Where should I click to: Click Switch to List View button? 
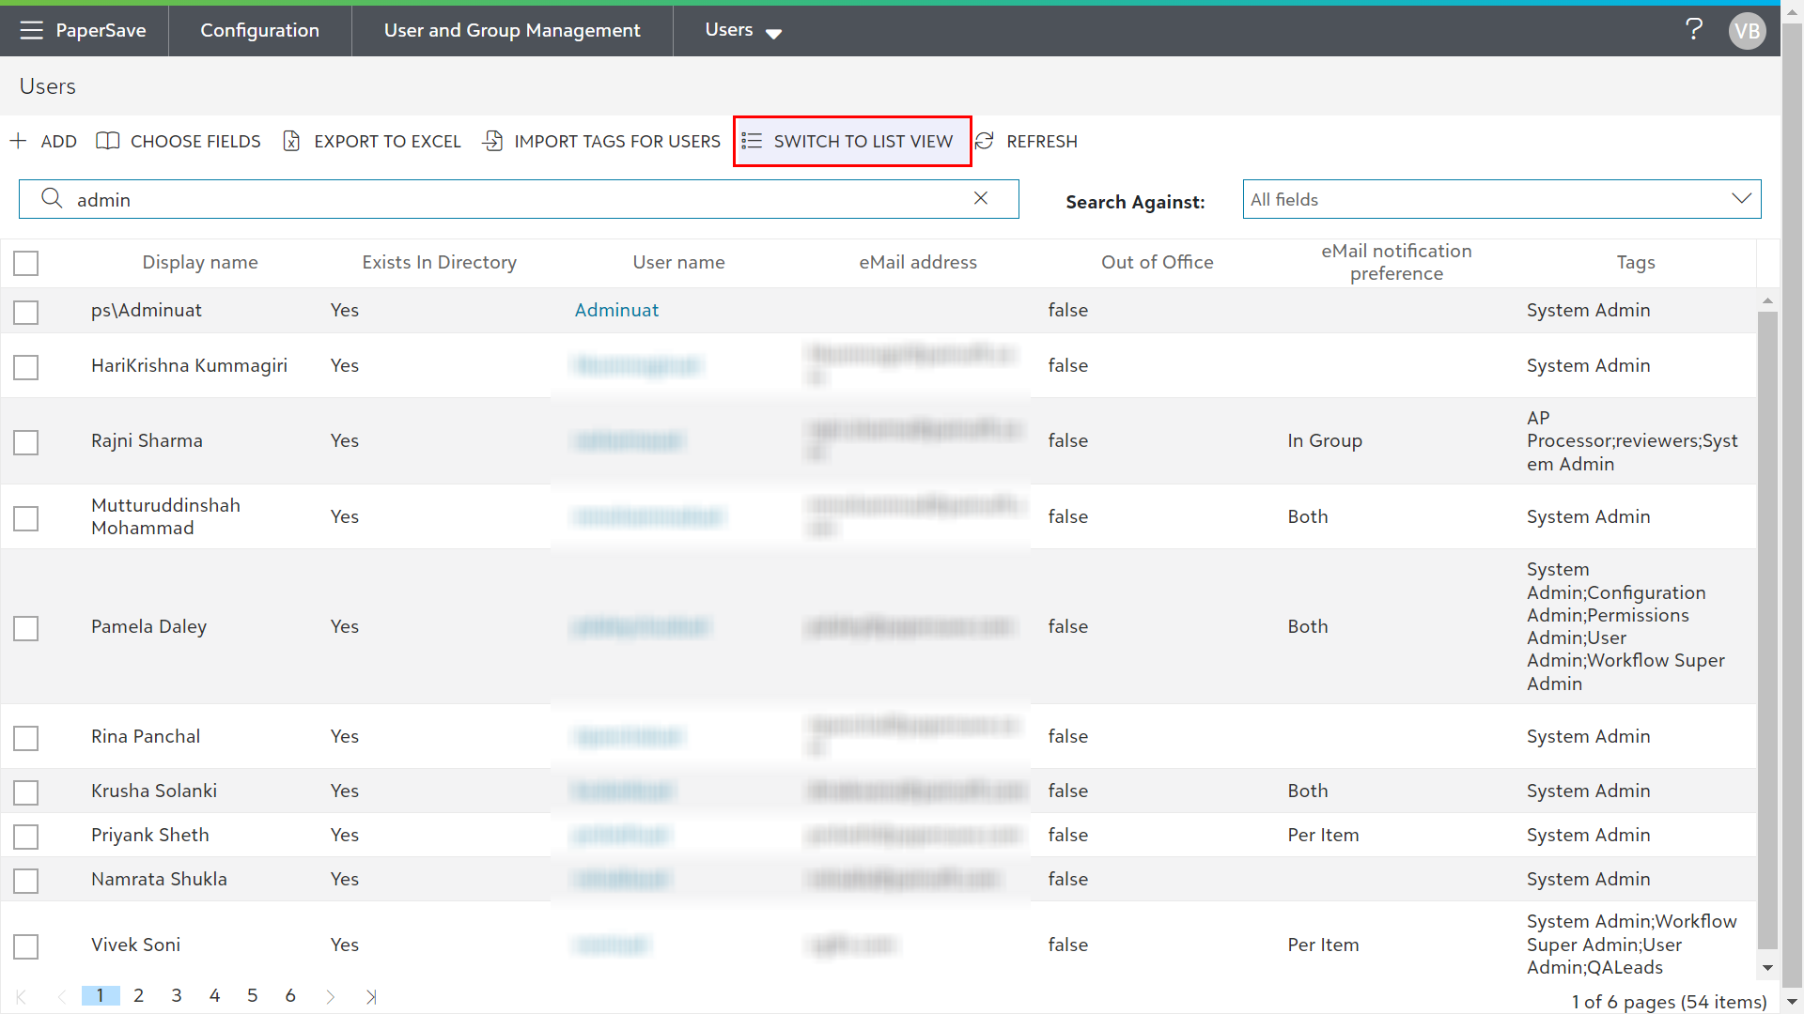[851, 141]
